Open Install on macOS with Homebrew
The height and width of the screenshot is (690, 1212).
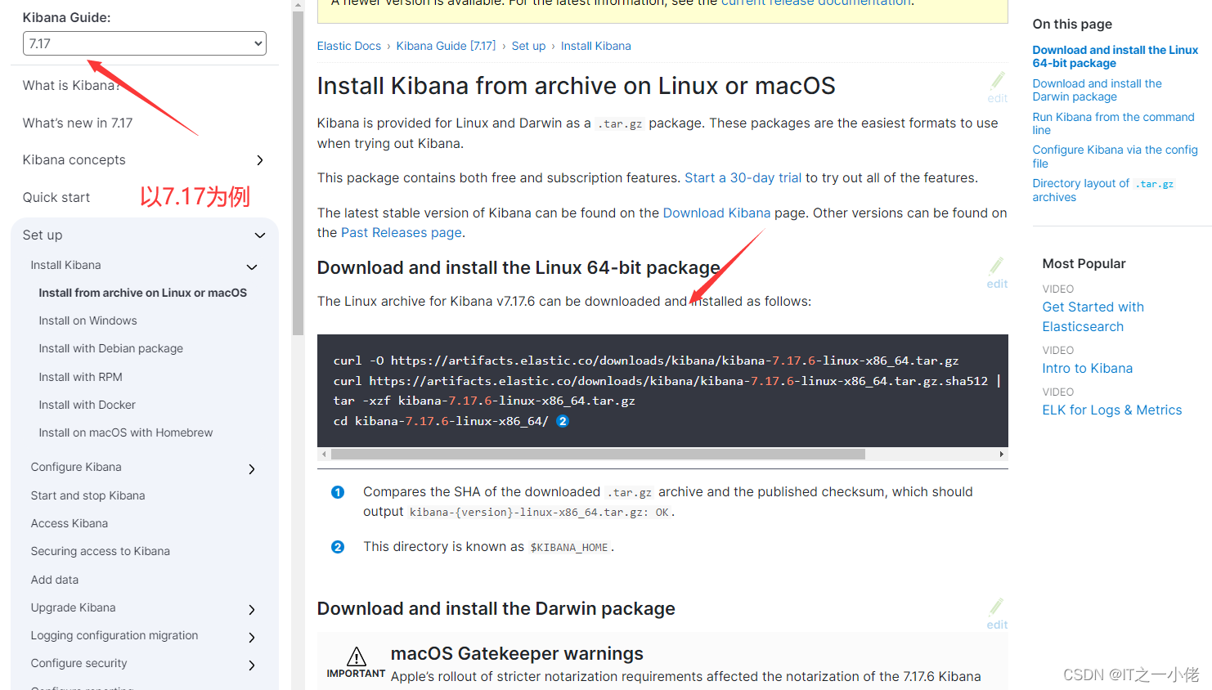(x=125, y=432)
